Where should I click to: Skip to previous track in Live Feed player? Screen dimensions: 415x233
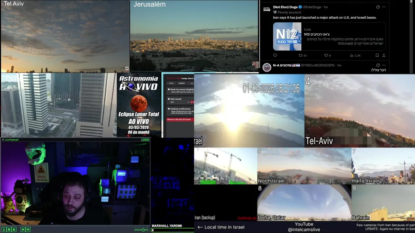[23, 229]
